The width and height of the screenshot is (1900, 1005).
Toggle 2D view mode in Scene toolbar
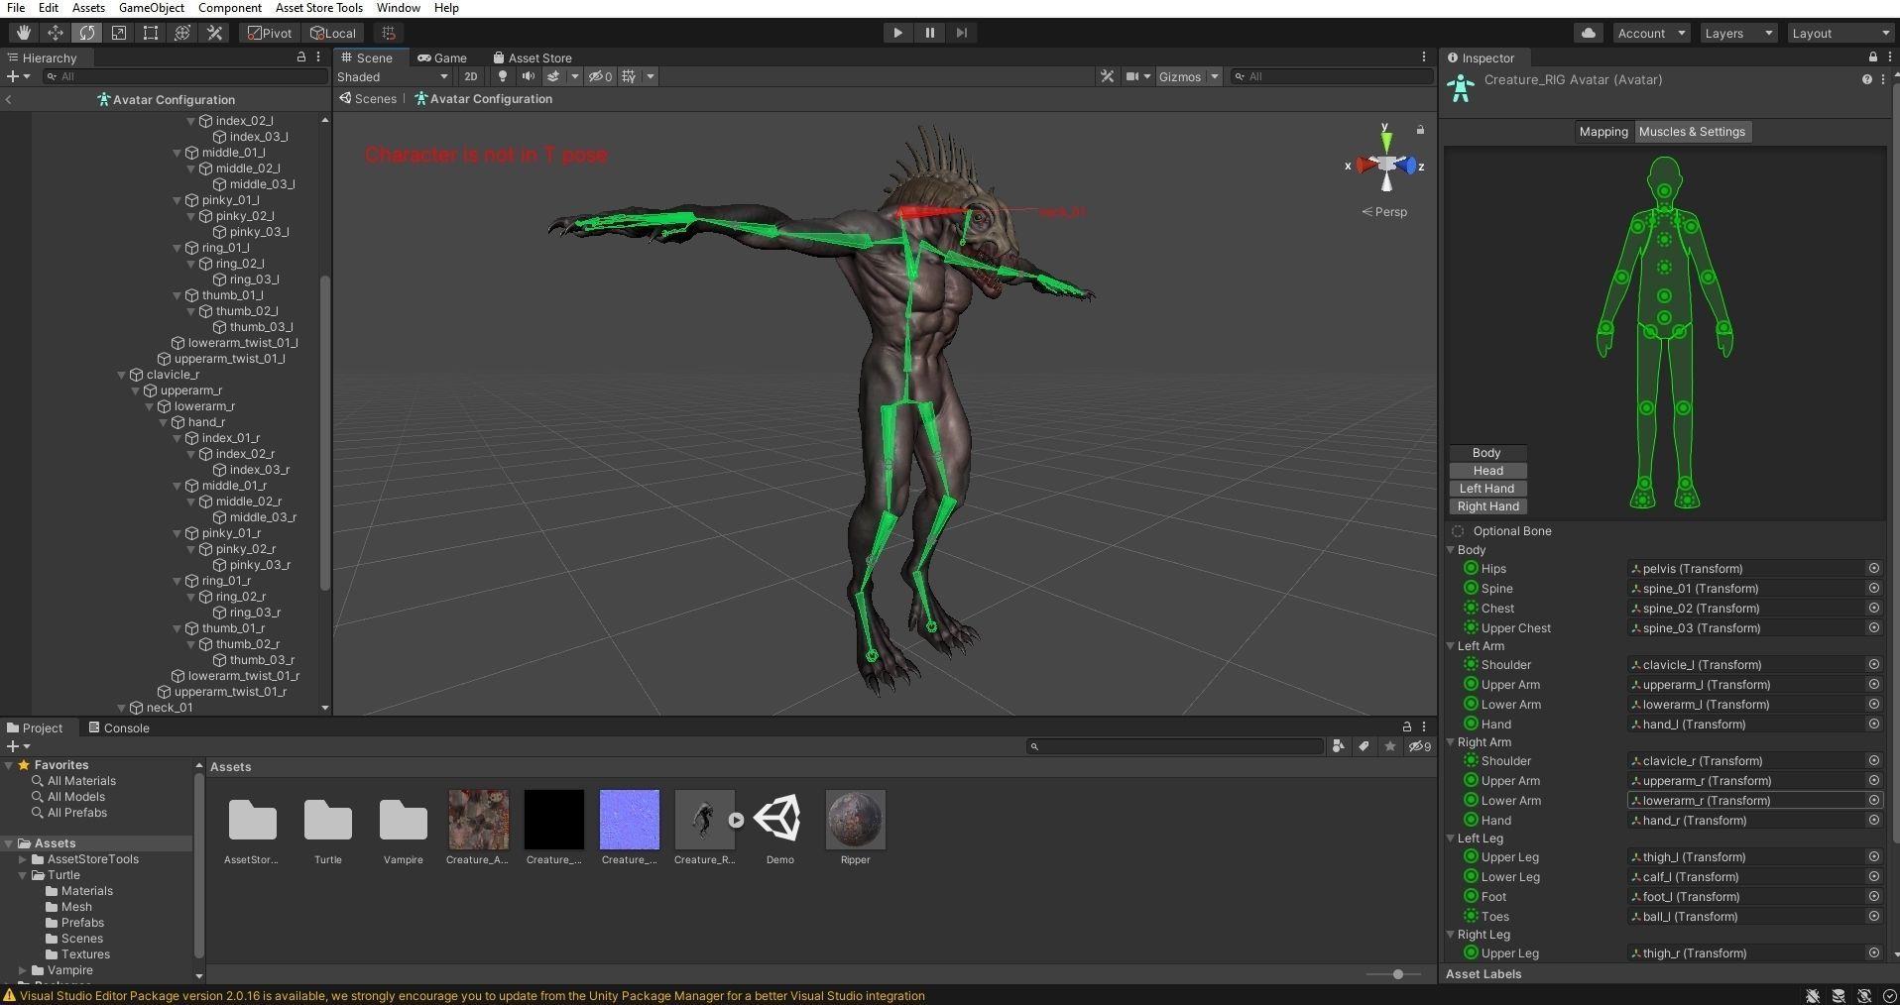click(471, 76)
